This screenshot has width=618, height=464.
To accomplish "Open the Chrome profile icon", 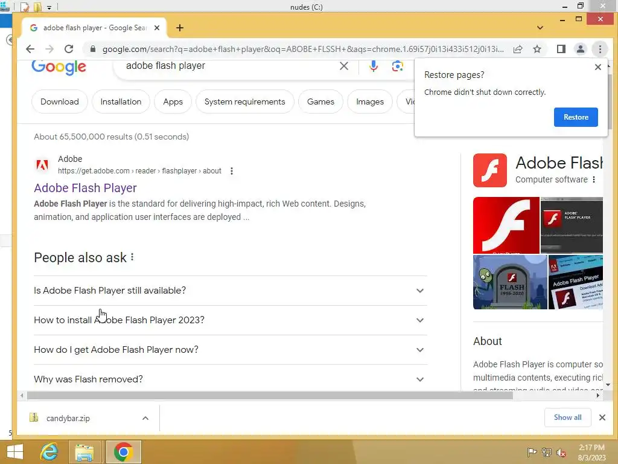I will click(x=581, y=49).
